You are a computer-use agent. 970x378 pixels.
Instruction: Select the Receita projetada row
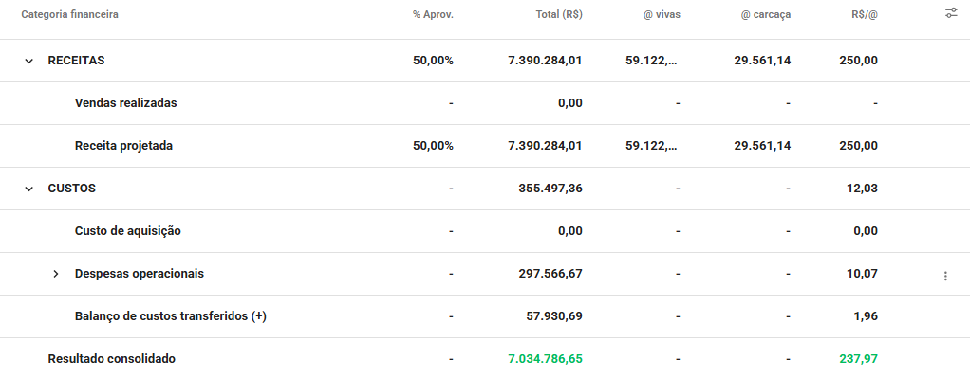click(x=485, y=146)
